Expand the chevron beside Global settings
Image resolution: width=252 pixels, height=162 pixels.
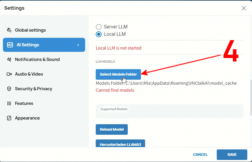(78, 30)
